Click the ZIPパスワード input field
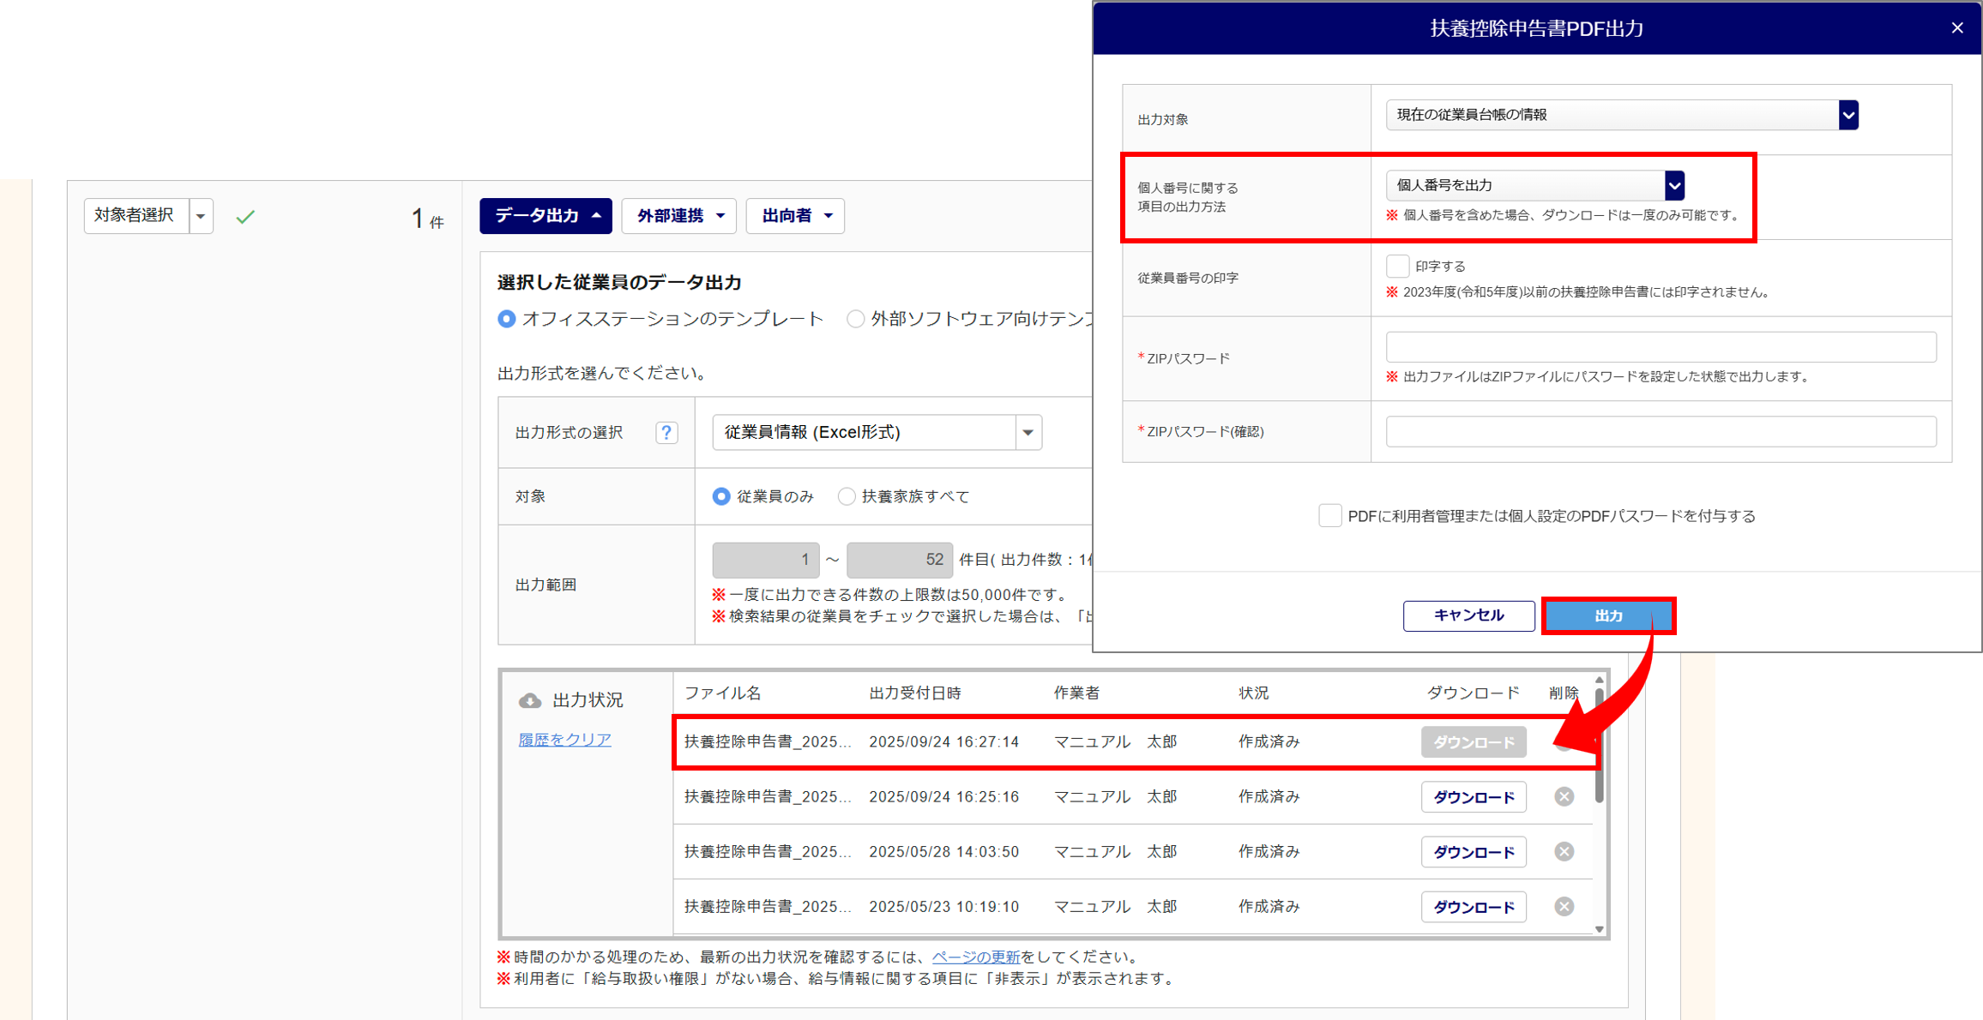The height and width of the screenshot is (1020, 1983). pos(1661,347)
